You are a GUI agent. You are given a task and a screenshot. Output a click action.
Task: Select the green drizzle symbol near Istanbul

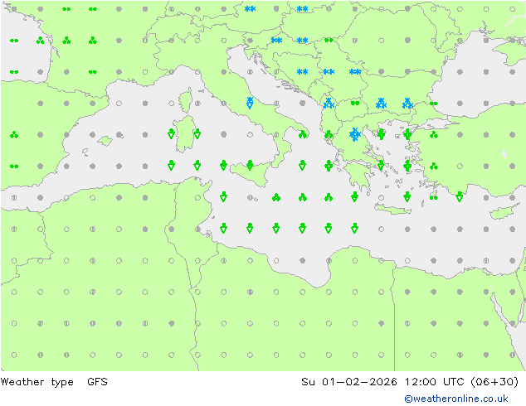pos(433,104)
